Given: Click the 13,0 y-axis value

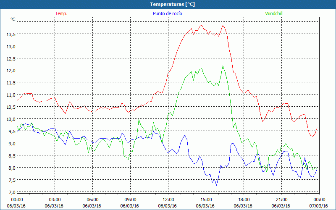Looking at the screenshot, I should click(x=11, y=47).
